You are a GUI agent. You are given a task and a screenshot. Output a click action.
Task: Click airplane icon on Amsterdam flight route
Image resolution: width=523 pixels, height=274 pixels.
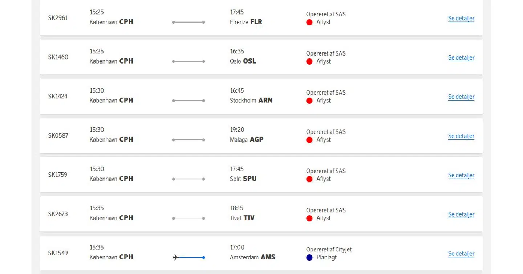click(176, 257)
